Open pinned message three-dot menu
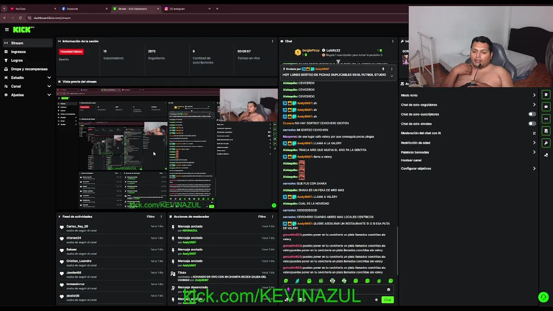553x311 pixels. coord(391,69)
